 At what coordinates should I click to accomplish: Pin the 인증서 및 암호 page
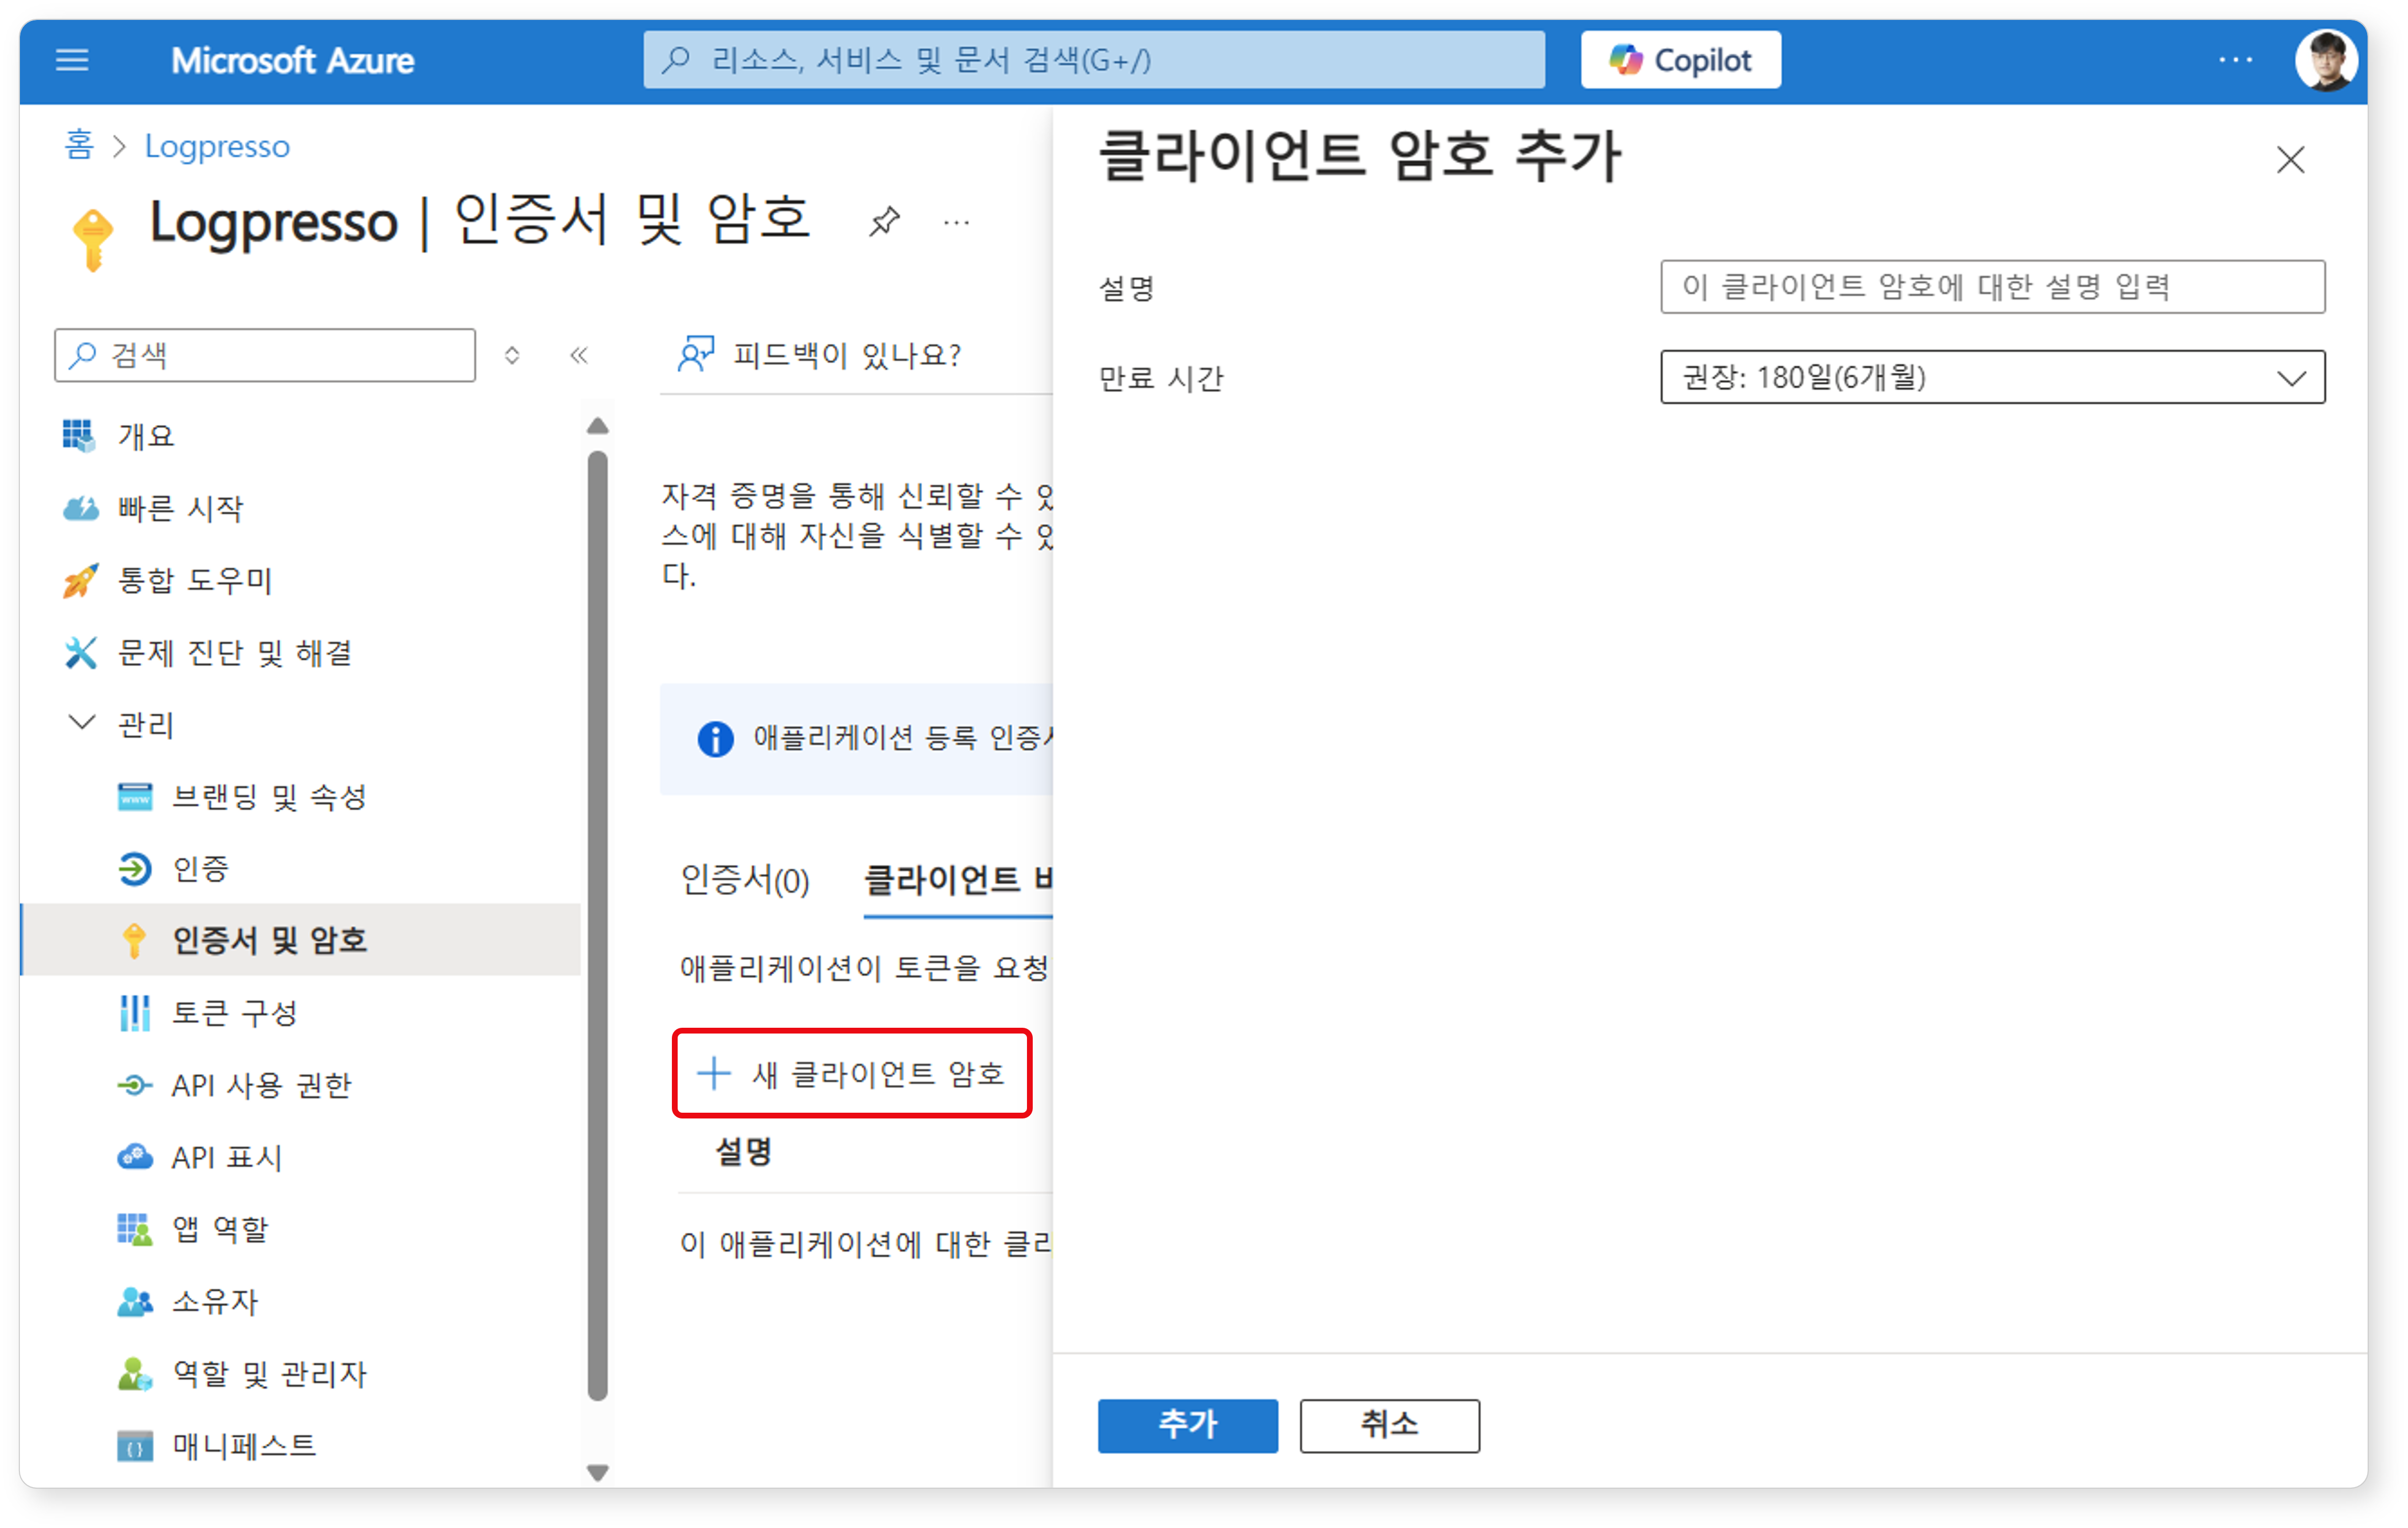[884, 221]
